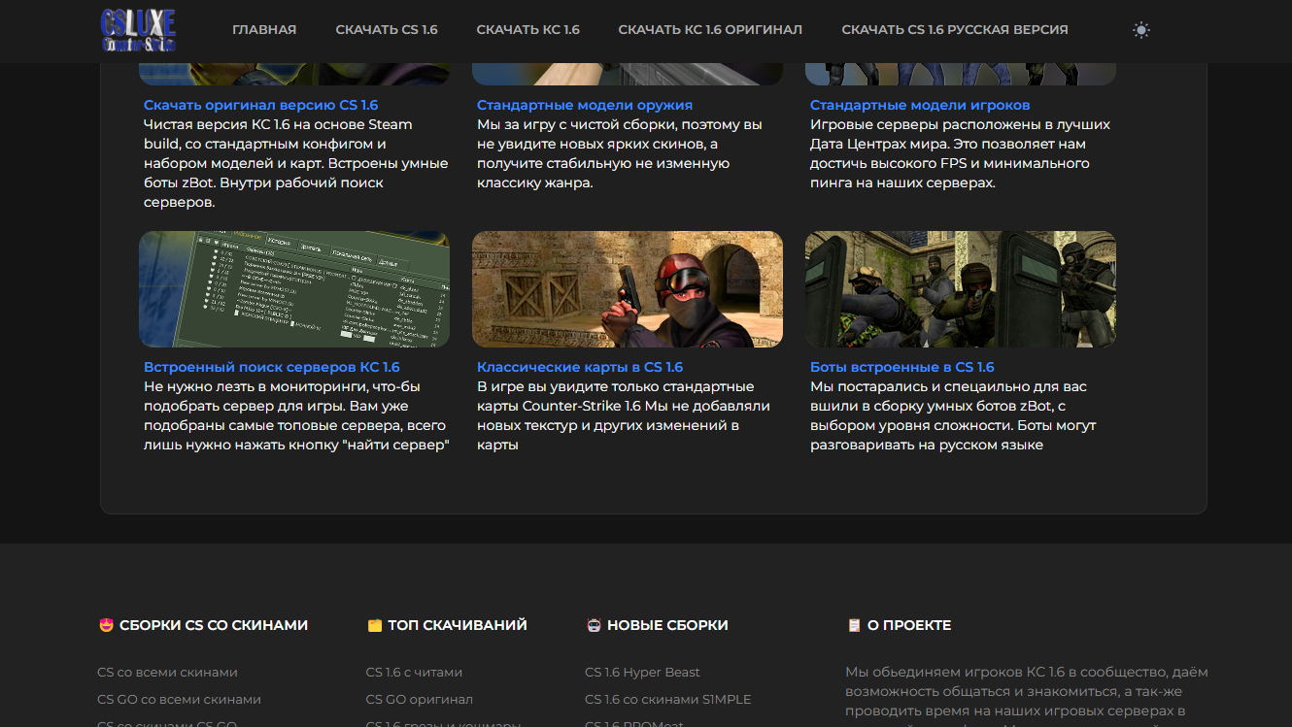
Task: Open Стандартные модели игроков link
Action: coord(919,105)
